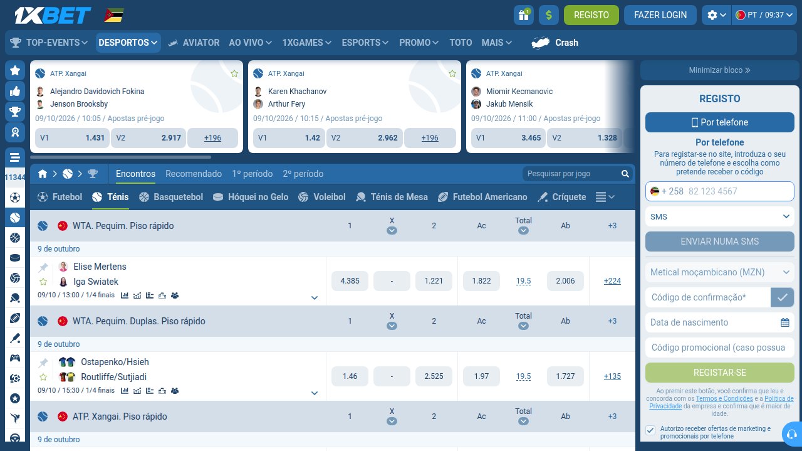Favorite the Davidovich Fokina match card
This screenshot has height=451, width=802.
point(234,73)
